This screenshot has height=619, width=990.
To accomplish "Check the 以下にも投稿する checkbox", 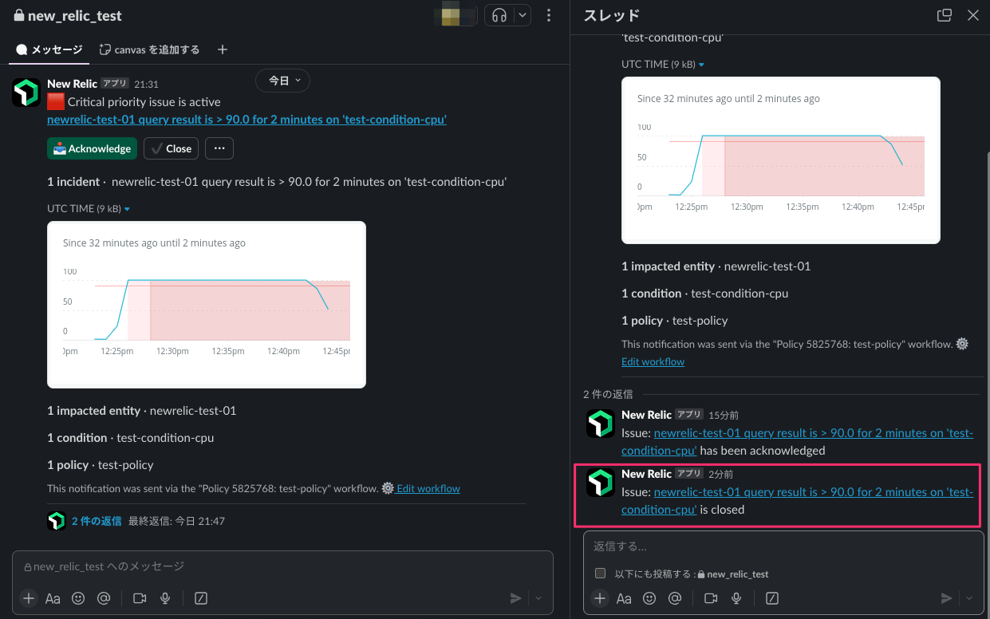I will click(601, 573).
